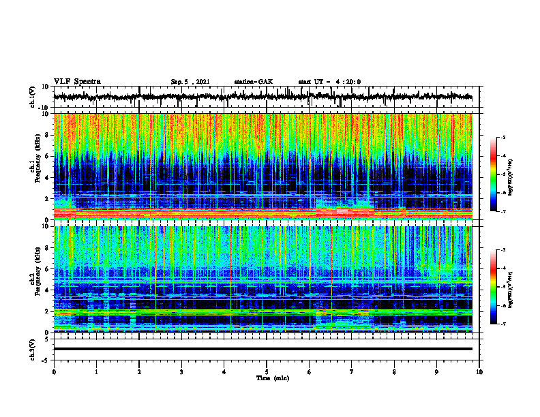Click time axis tick label '0'

point(54,372)
